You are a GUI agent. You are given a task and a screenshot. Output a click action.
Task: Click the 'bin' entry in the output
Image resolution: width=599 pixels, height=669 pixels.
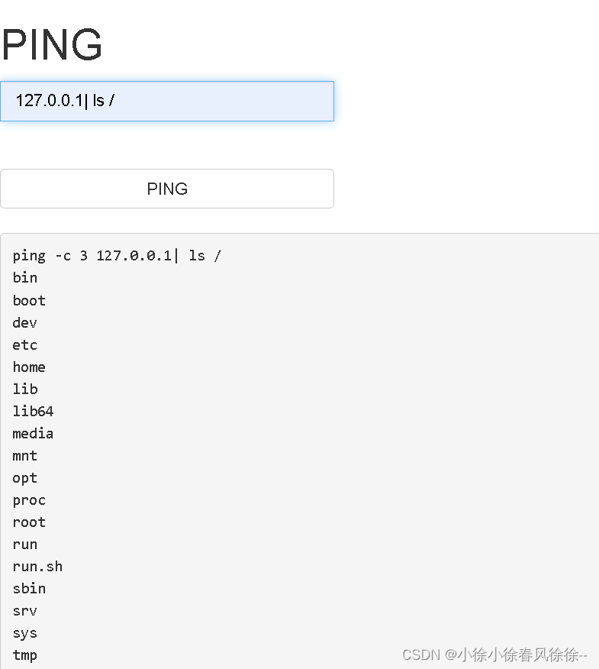[x=24, y=278]
